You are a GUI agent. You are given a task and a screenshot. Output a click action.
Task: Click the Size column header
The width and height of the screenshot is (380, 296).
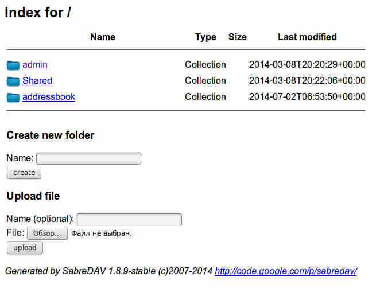pos(238,37)
